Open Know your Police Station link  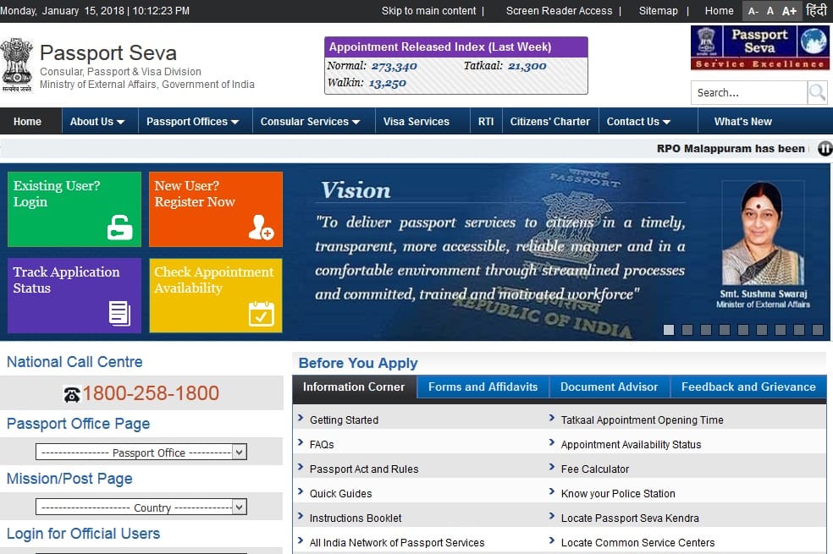coord(618,493)
